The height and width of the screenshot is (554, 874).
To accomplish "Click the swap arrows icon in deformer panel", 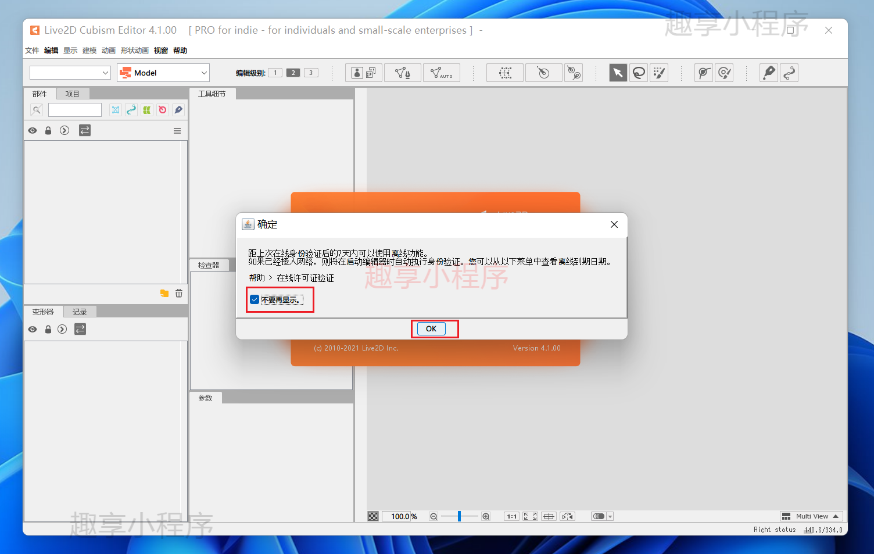I will click(x=80, y=329).
